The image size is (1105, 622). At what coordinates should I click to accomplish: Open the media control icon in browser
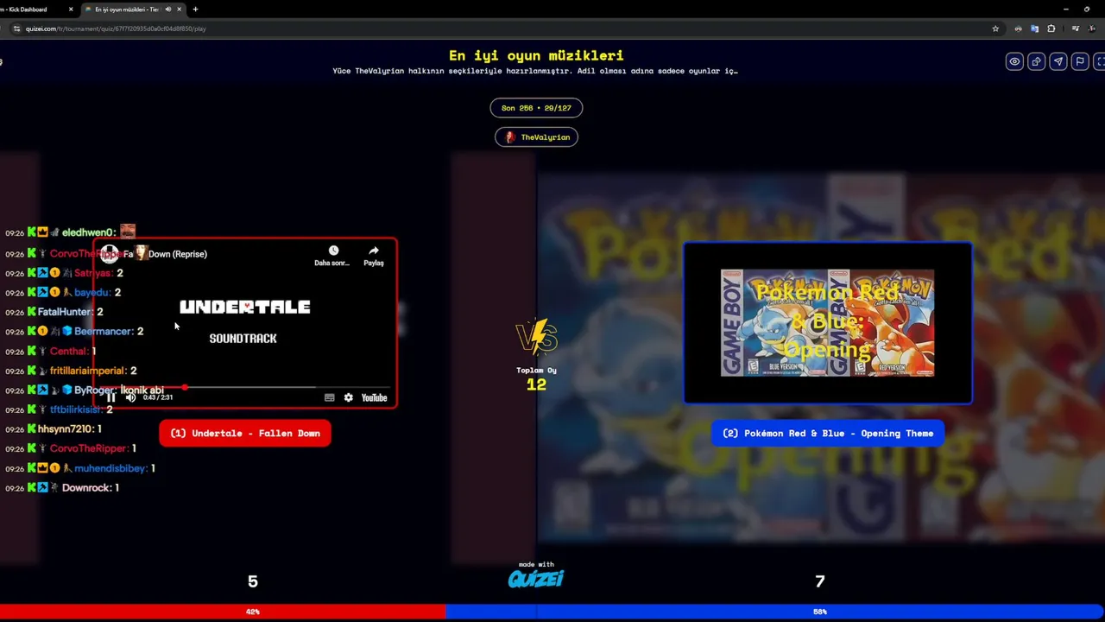(1075, 29)
